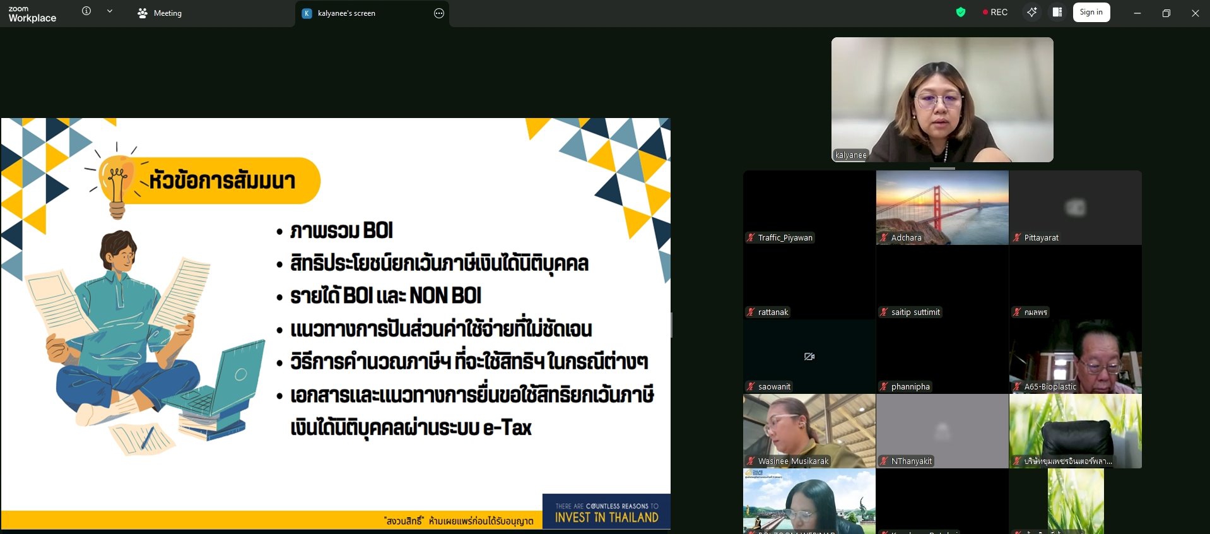Click the green encryption shield icon
This screenshot has height=534, width=1210.
(960, 12)
